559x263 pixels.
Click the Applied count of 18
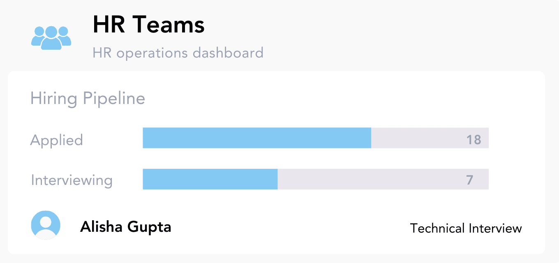tap(474, 140)
